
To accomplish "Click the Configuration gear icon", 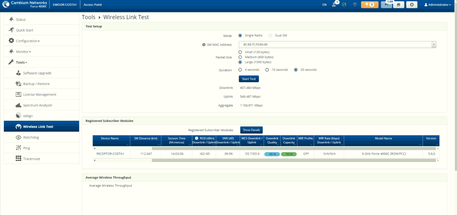I will click(11, 40).
